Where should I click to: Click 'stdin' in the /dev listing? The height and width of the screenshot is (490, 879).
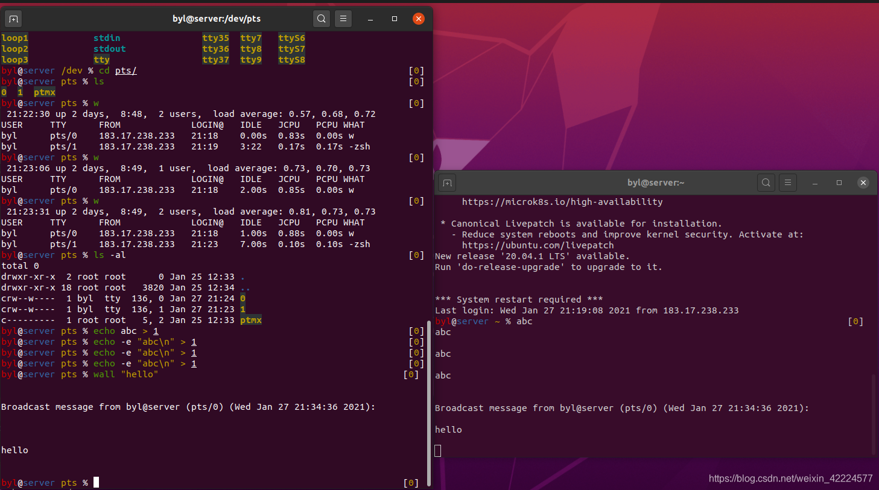click(107, 38)
